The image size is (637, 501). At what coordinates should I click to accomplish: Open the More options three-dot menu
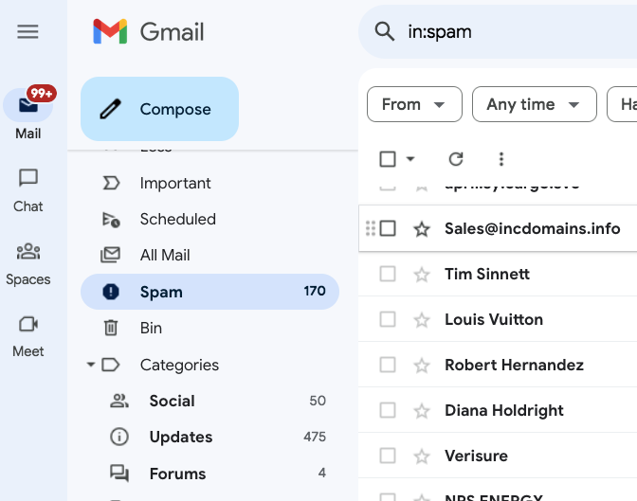pyautogui.click(x=501, y=159)
